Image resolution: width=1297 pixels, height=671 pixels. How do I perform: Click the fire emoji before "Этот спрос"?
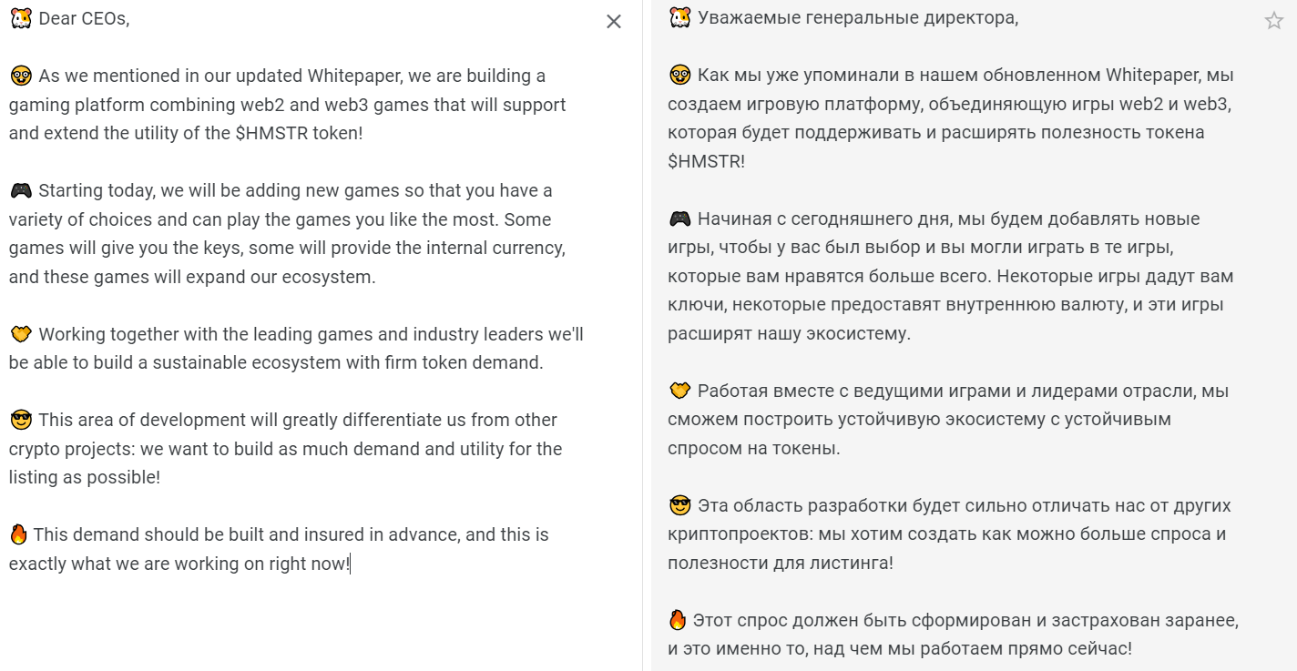coord(677,621)
